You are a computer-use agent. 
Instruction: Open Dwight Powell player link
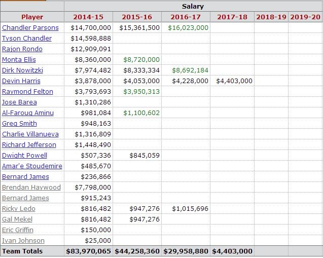[x=24, y=155]
